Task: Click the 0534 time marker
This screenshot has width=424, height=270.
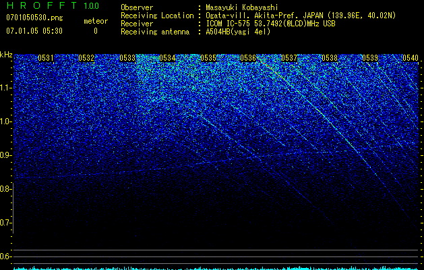Action: 167,58
